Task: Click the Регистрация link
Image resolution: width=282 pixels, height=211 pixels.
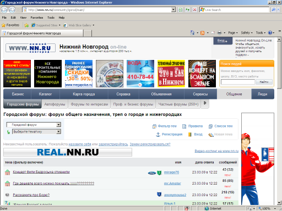Action: coord(172,134)
